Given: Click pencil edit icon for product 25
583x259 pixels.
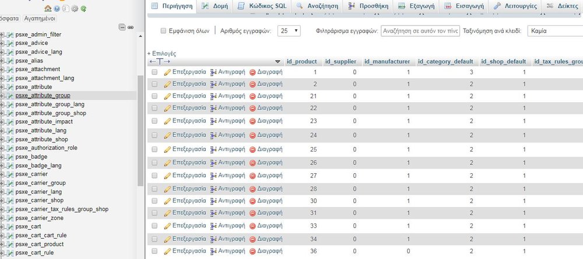Looking at the screenshot, I should coord(167,149).
